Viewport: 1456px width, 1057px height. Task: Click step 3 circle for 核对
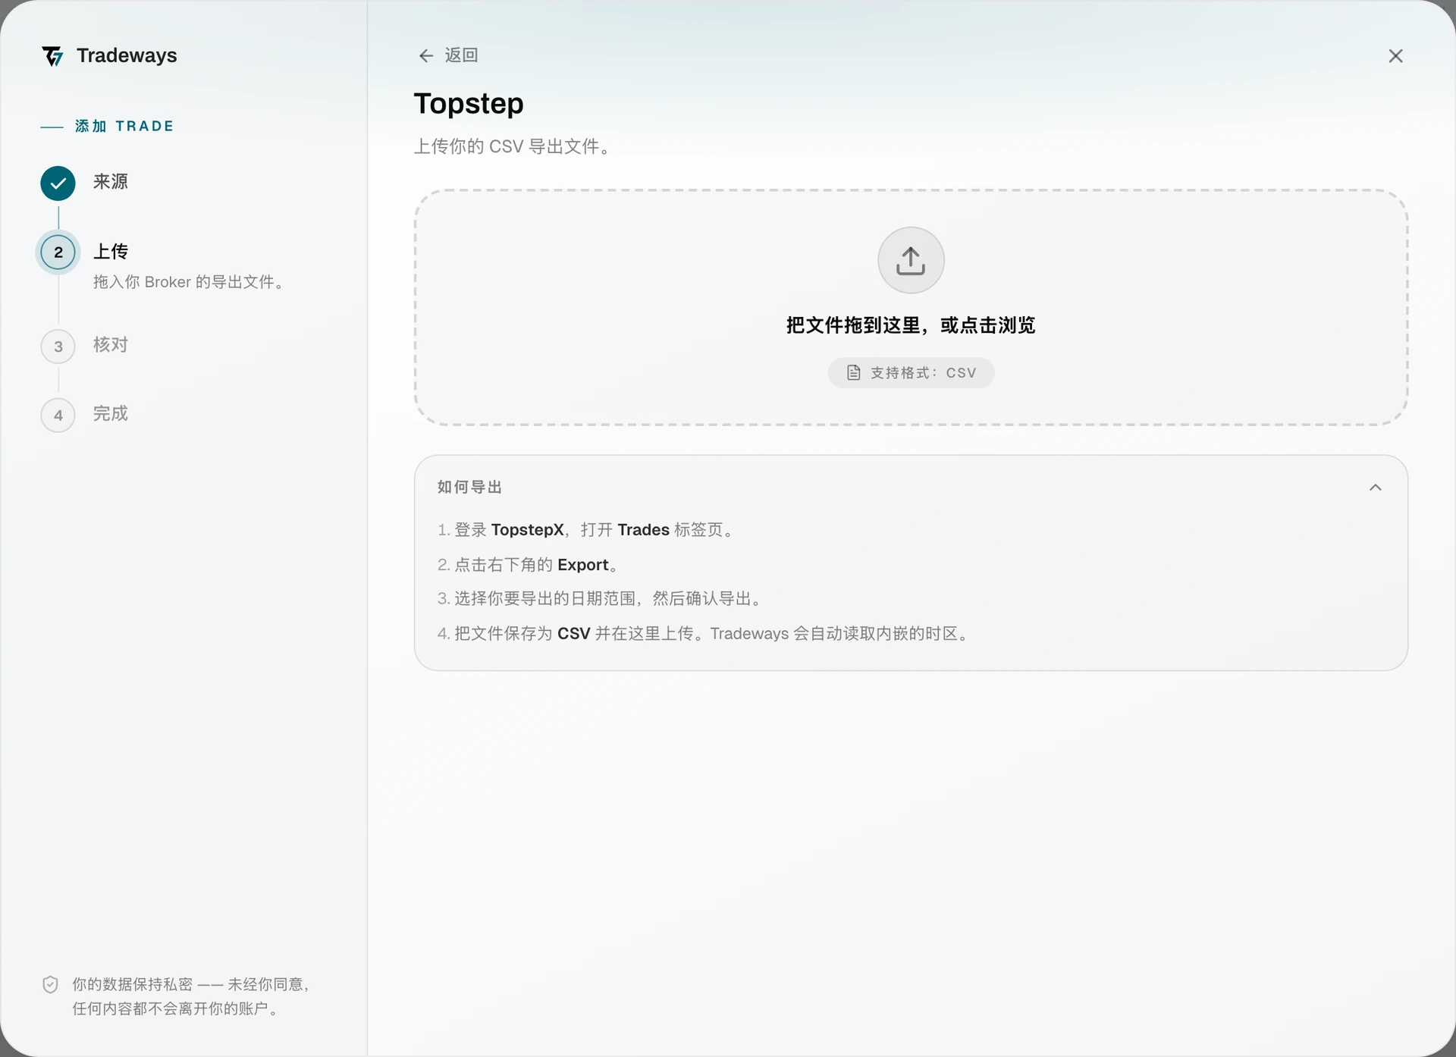58,347
